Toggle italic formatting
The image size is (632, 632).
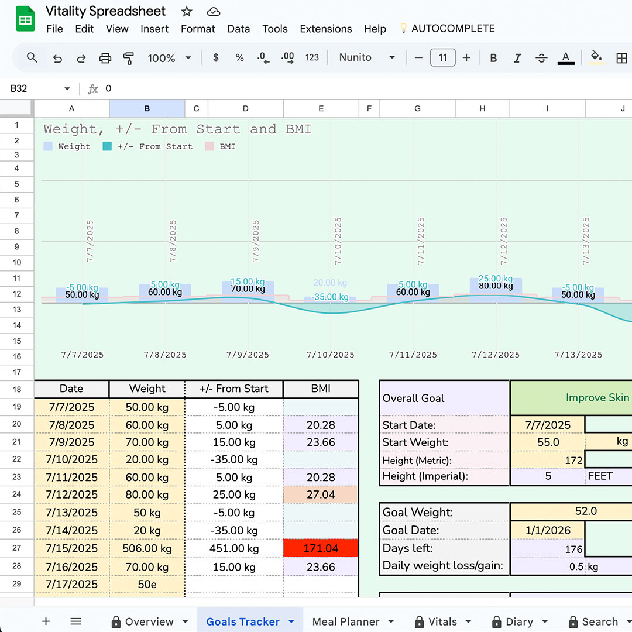tap(517, 58)
